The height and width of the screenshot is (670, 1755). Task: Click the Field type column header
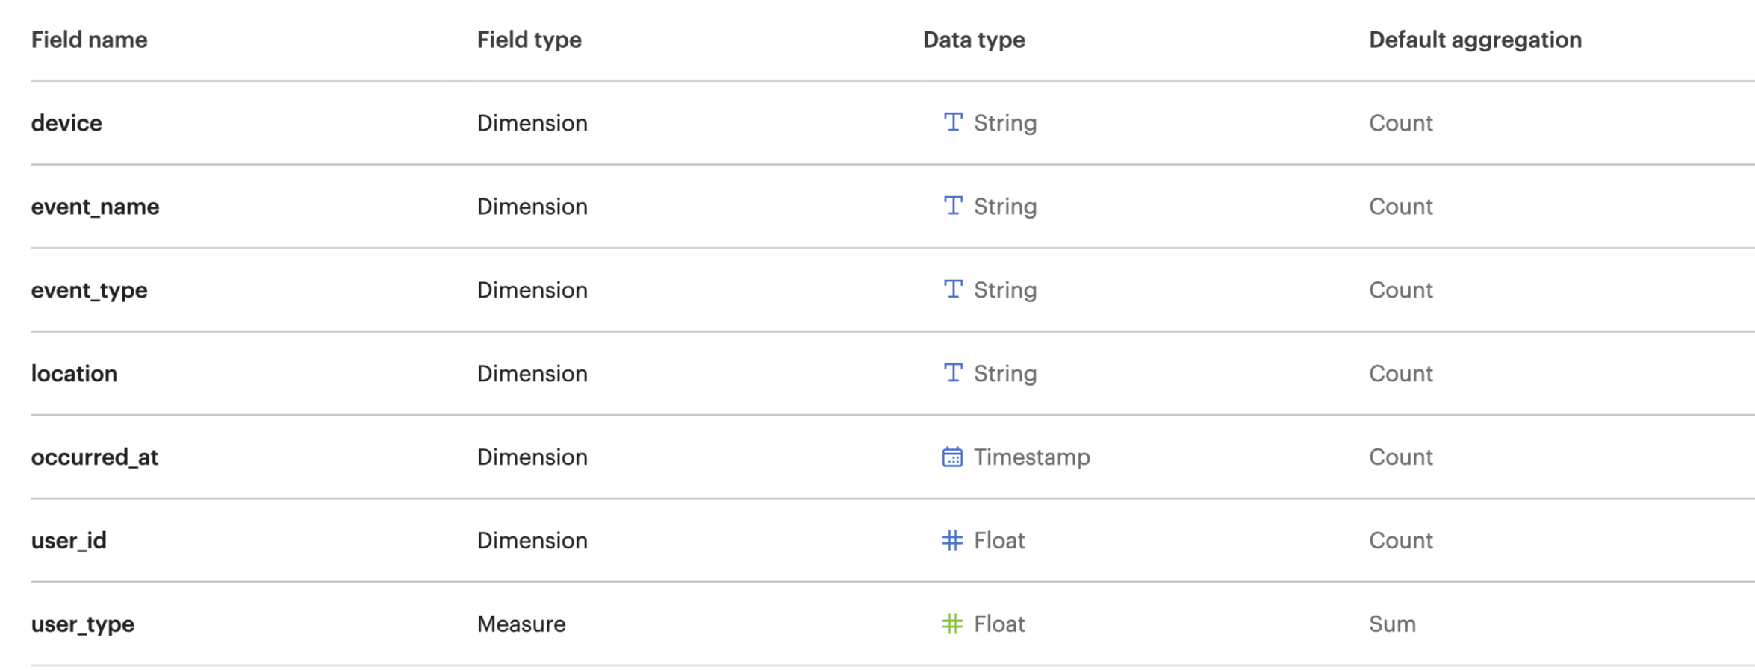pos(529,40)
